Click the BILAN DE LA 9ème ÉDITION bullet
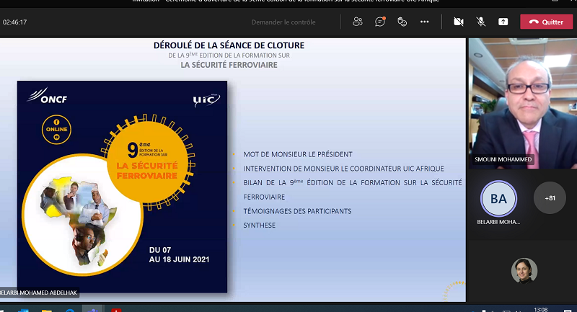577x312 pixels. point(353,190)
